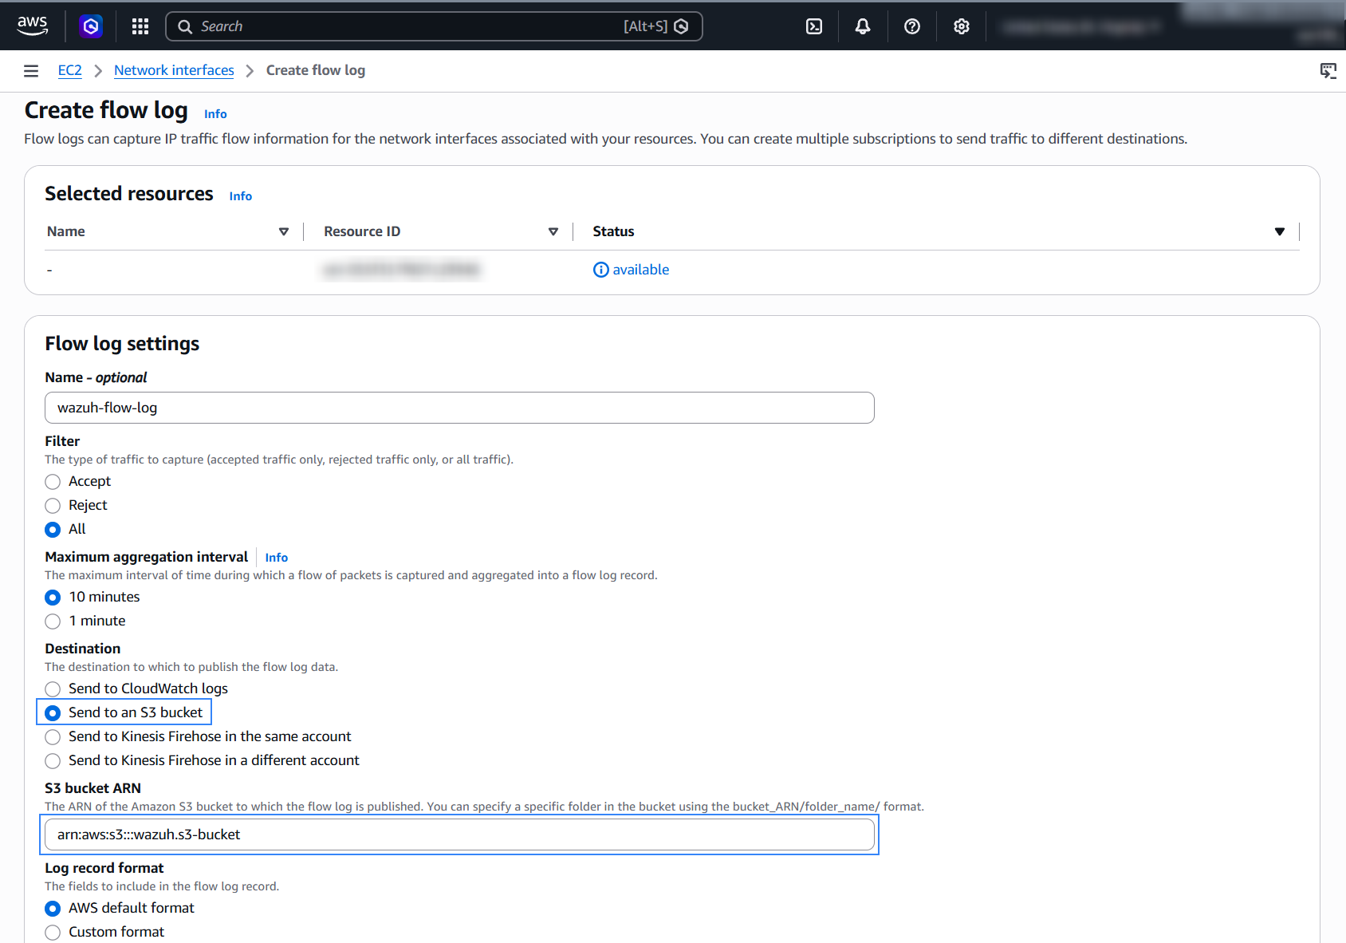Select Send to an S3 bucket
1346x943 pixels.
(53, 713)
